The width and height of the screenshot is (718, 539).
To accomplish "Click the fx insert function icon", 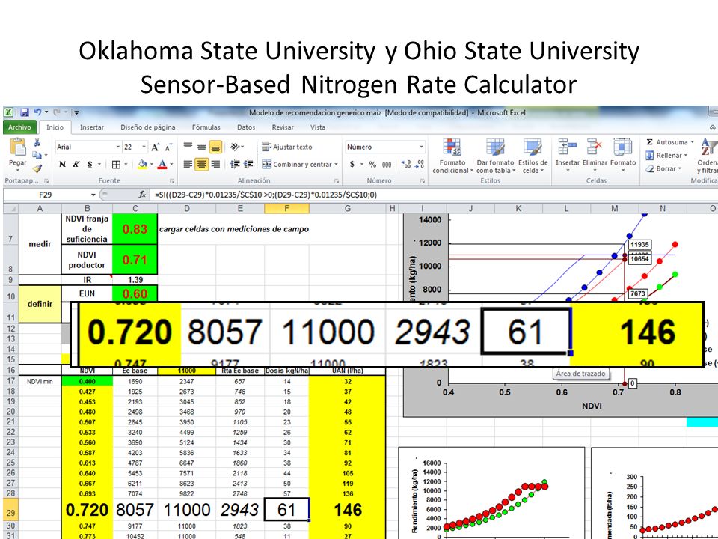I will tap(142, 195).
